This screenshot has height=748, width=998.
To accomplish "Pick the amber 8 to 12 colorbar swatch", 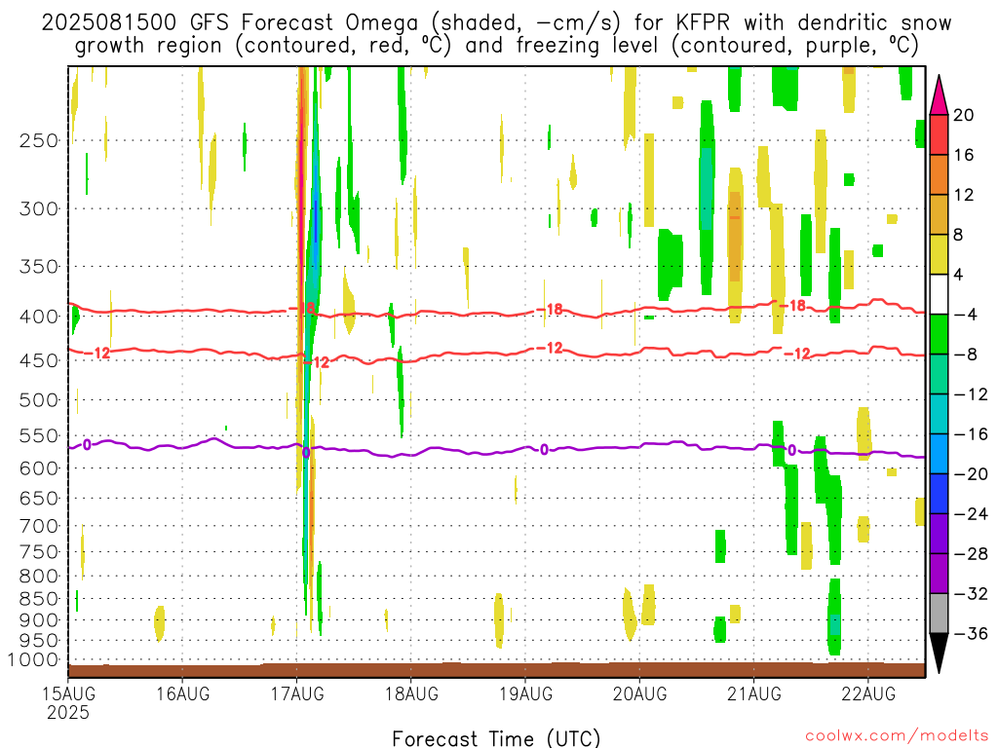I will click(939, 214).
